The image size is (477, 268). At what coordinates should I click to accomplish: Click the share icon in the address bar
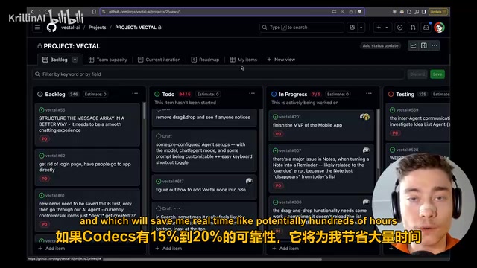point(351,12)
